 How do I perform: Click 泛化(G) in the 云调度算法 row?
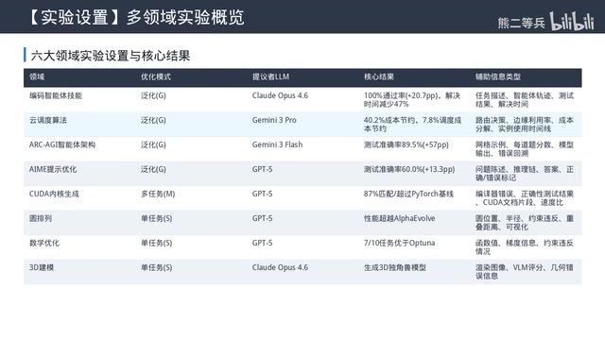[x=153, y=120]
